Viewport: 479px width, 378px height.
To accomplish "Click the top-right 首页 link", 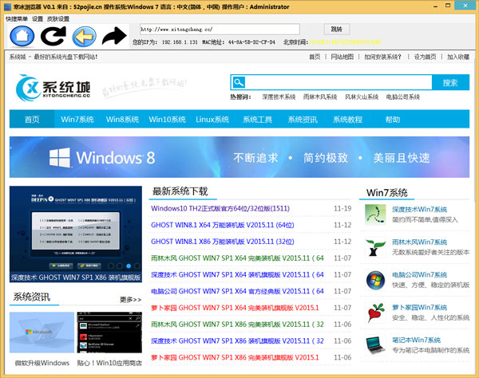I will click(315, 57).
